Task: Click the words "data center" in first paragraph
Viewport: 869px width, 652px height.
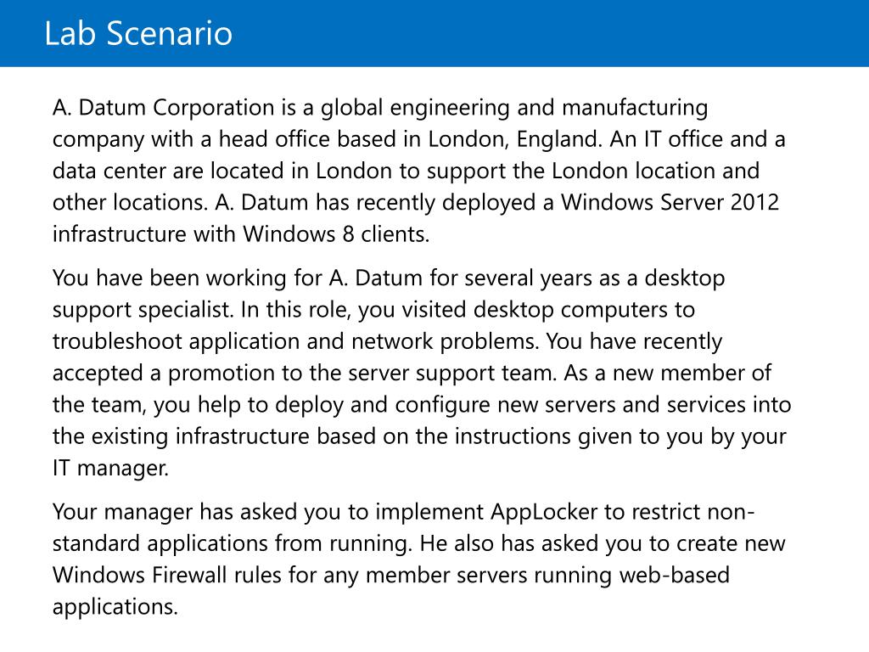Action: click(109, 171)
